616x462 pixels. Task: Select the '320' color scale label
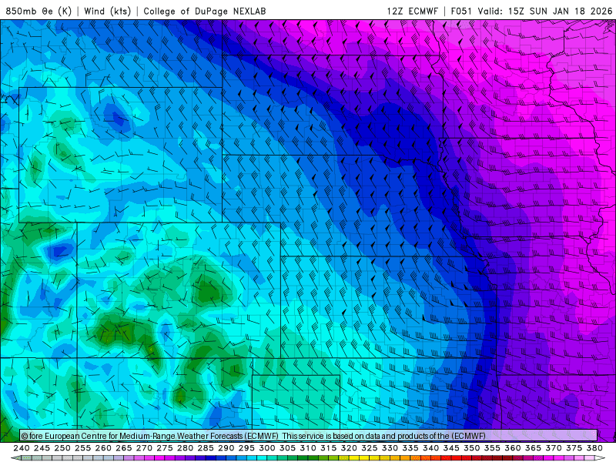coord(349,448)
